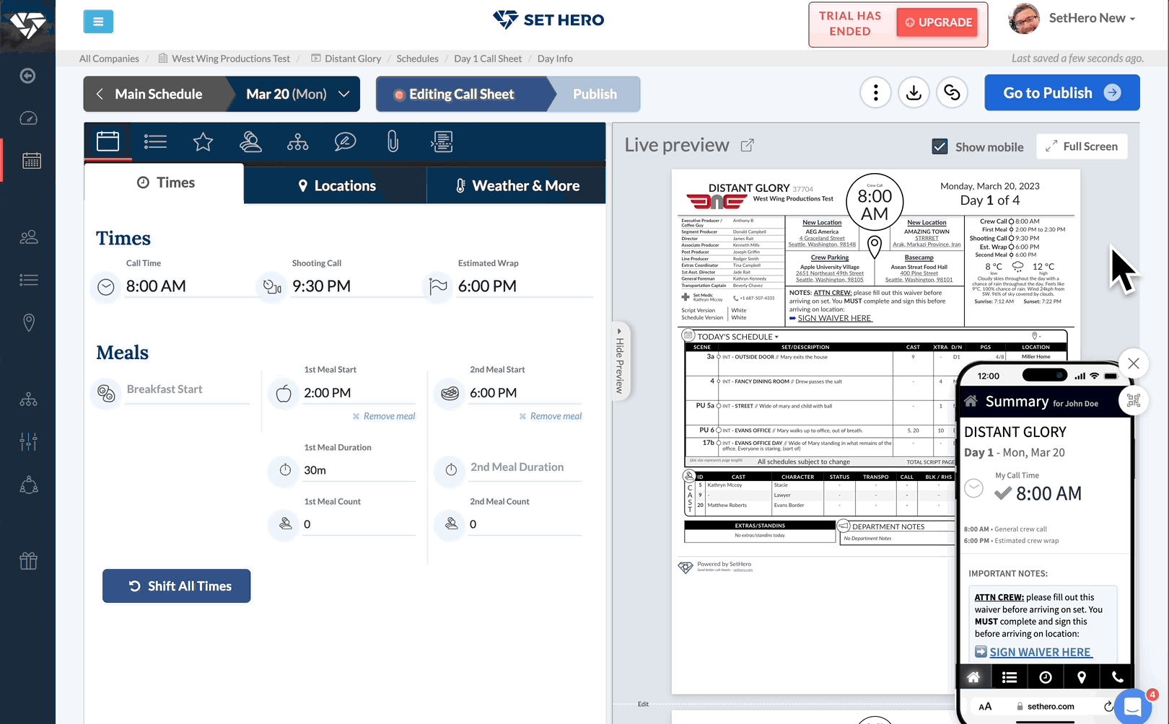Select the Publish step
This screenshot has height=724, width=1169.
click(x=595, y=94)
